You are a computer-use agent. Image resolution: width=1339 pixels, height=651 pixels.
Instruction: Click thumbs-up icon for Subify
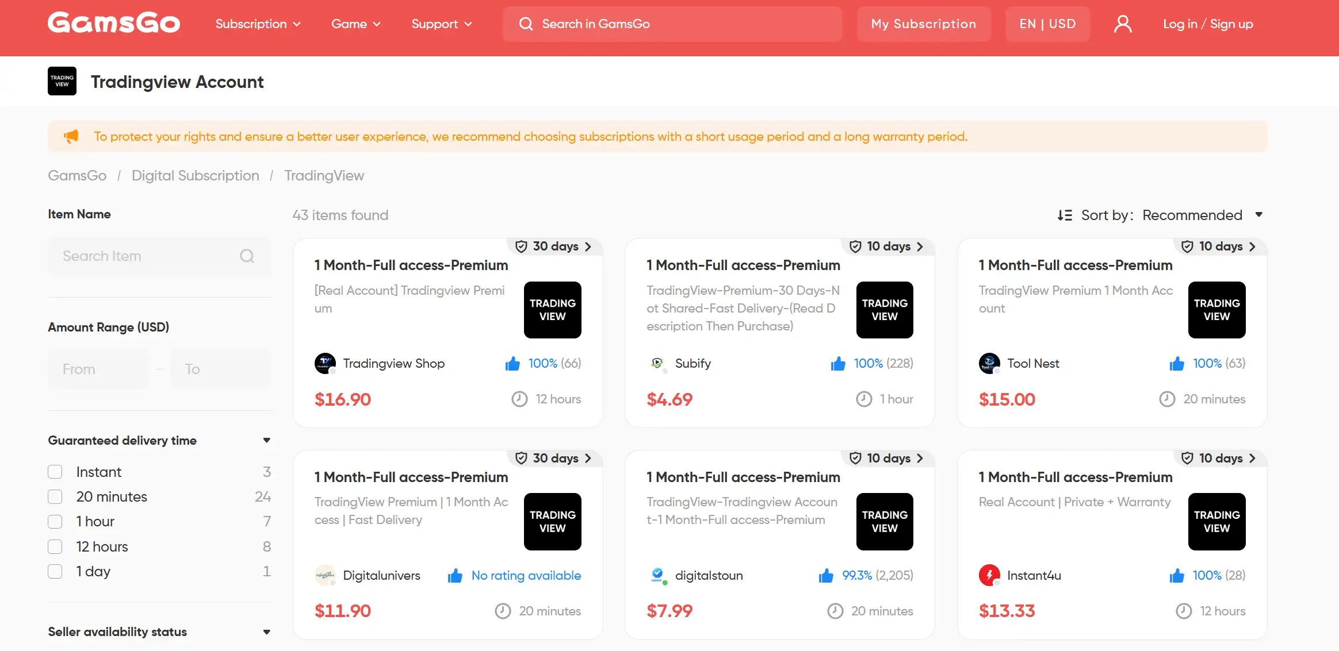tap(838, 363)
